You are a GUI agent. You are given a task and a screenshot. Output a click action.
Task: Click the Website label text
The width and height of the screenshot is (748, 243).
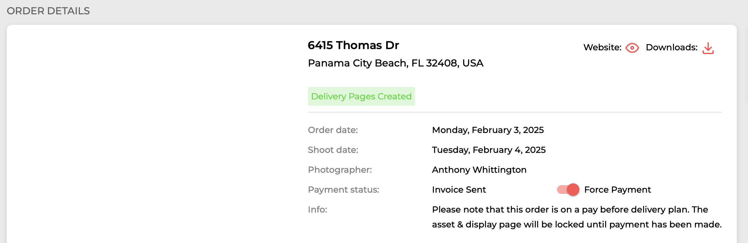(x=602, y=48)
